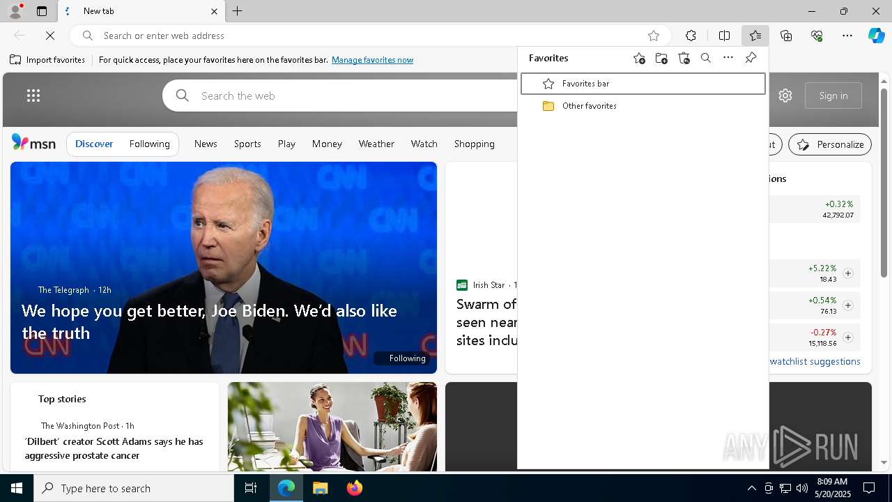This screenshot has width=892, height=502.
Task: Open a new tab with plus button
Action: coord(238,11)
